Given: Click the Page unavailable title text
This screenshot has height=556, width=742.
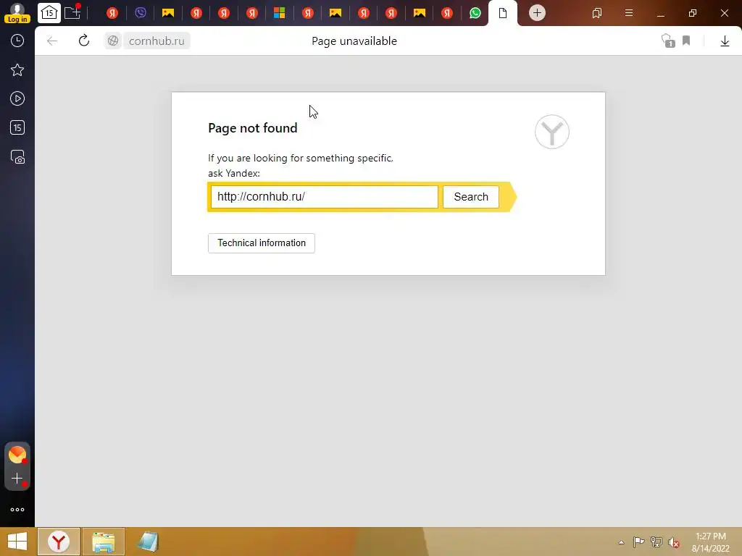Looking at the screenshot, I should pyautogui.click(x=354, y=41).
